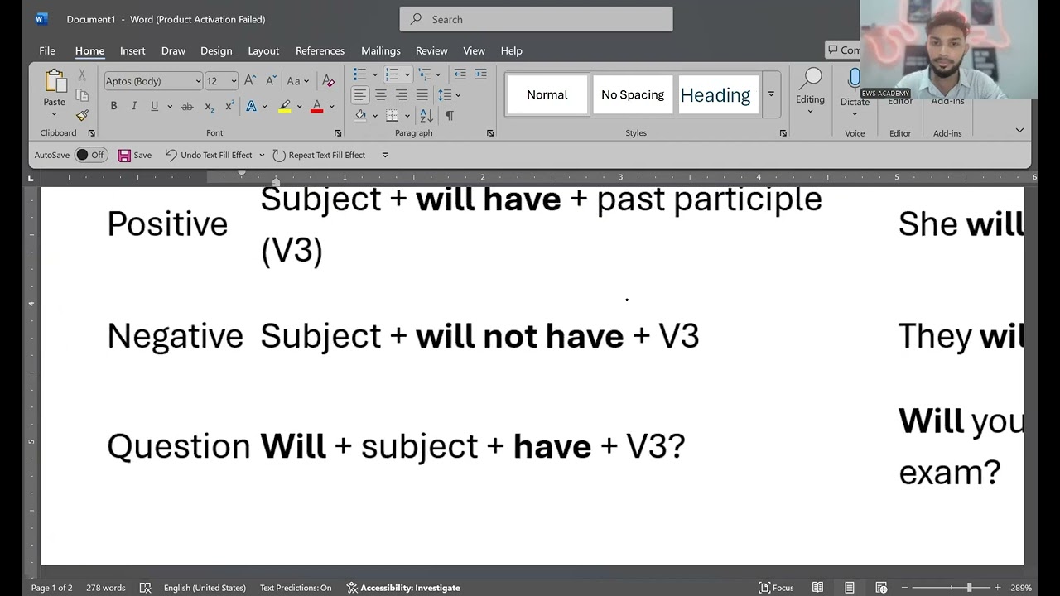Open Font dialog launcher arrow

click(338, 133)
